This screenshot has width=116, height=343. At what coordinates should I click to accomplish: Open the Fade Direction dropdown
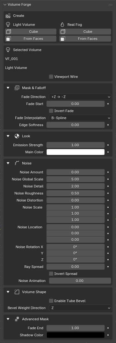click(x=80, y=97)
